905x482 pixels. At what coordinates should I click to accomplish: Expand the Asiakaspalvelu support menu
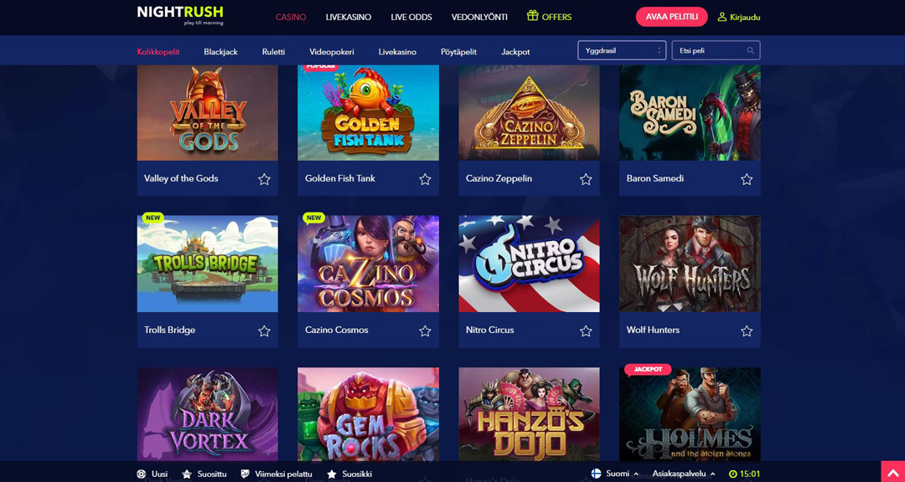(684, 474)
